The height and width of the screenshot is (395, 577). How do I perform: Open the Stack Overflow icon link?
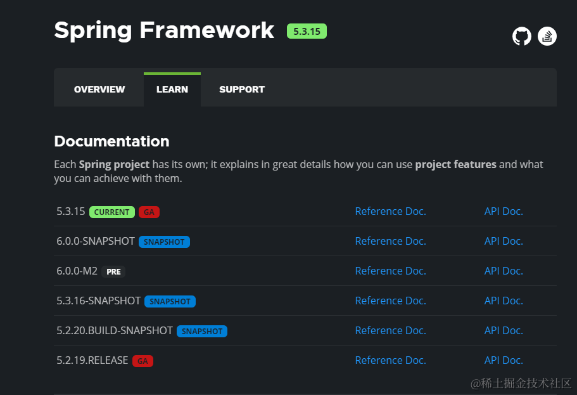pyautogui.click(x=547, y=36)
